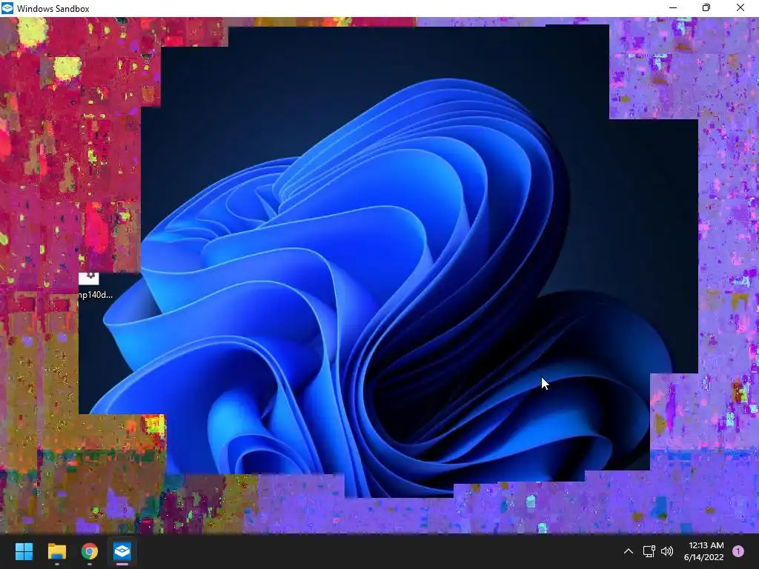This screenshot has width=759, height=569.
Task: Show hidden system tray icons
Action: coord(629,551)
